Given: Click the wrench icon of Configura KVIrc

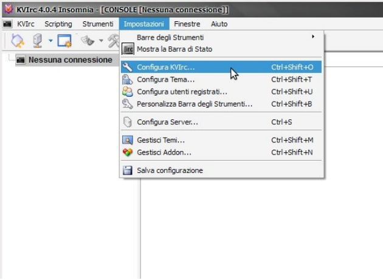Looking at the screenshot, I should [x=128, y=67].
